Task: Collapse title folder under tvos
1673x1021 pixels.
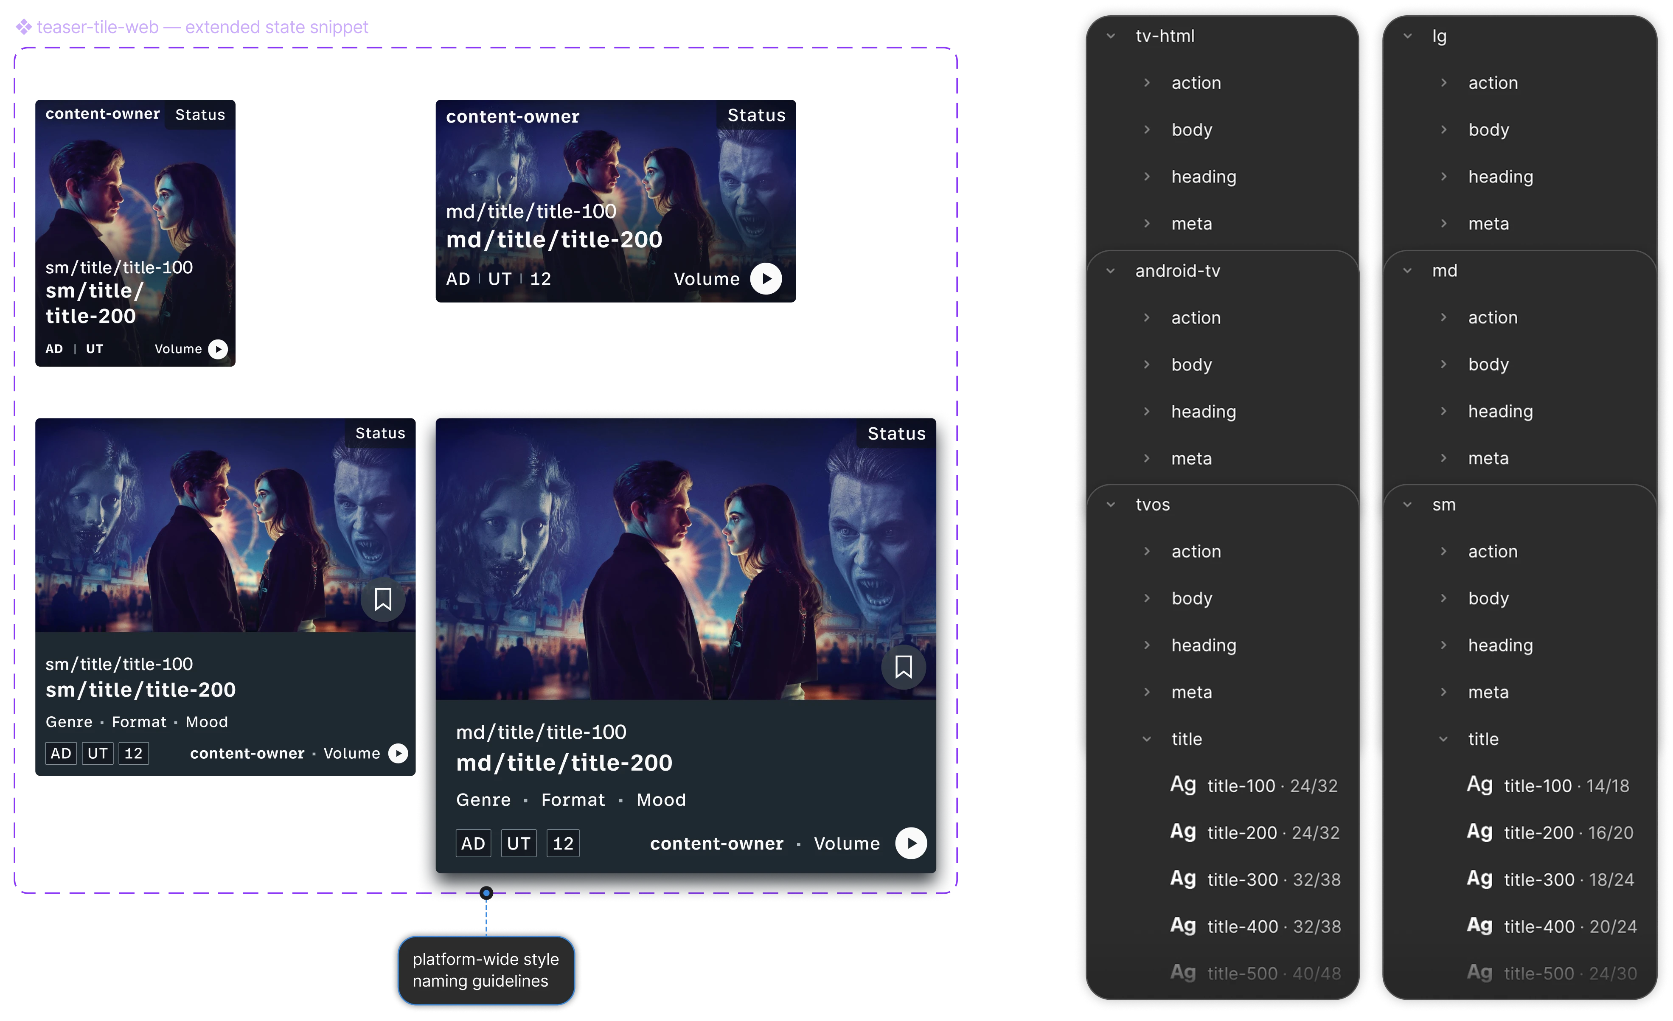Action: pos(1147,739)
